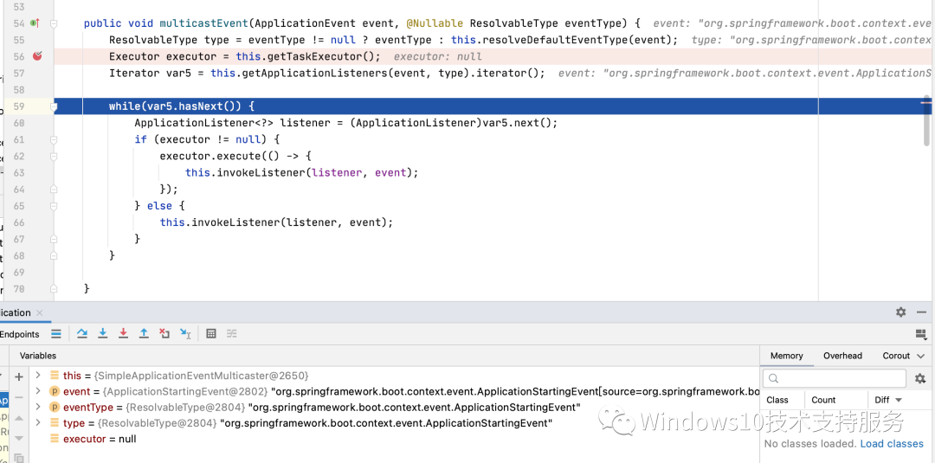Open debug tool window settings gear
Image resolution: width=935 pixels, height=463 pixels.
tap(901, 312)
